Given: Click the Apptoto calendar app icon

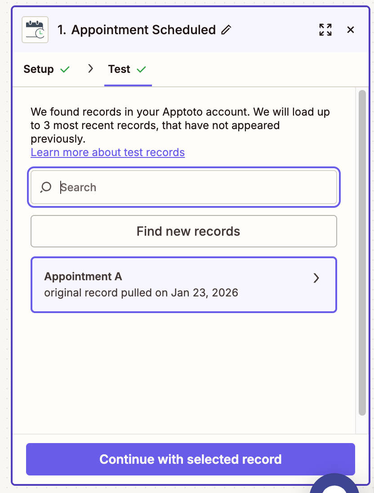Looking at the screenshot, I should [35, 30].
